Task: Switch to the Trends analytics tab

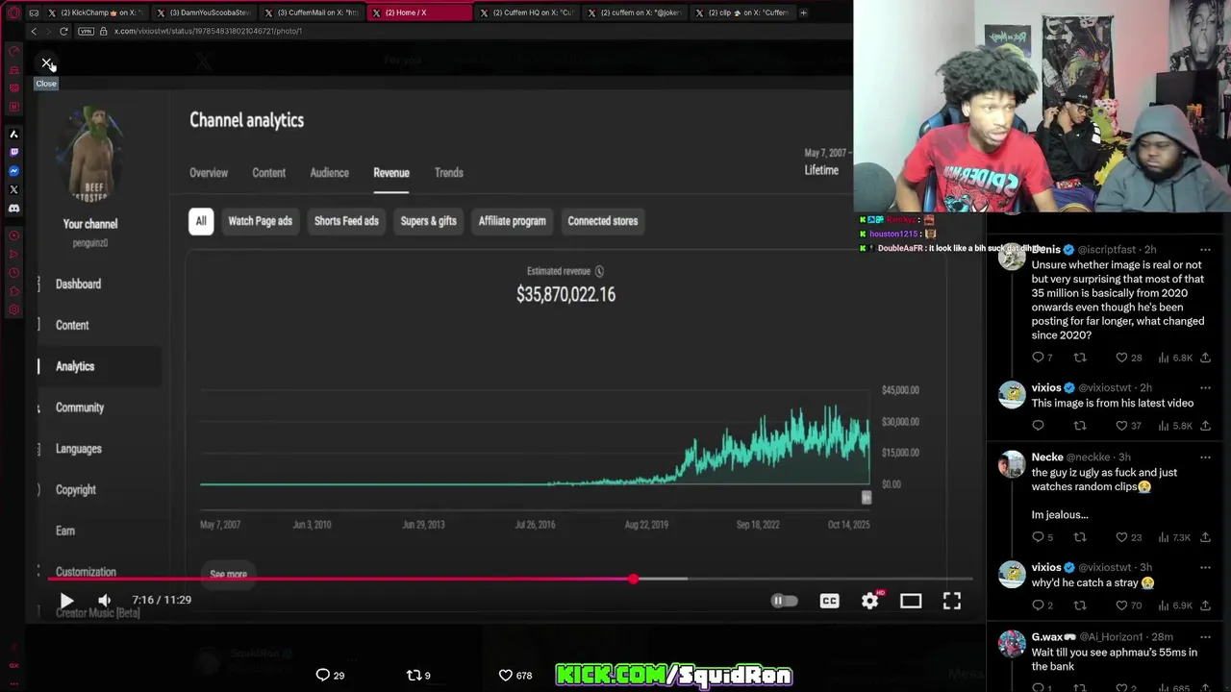Action: point(448,173)
